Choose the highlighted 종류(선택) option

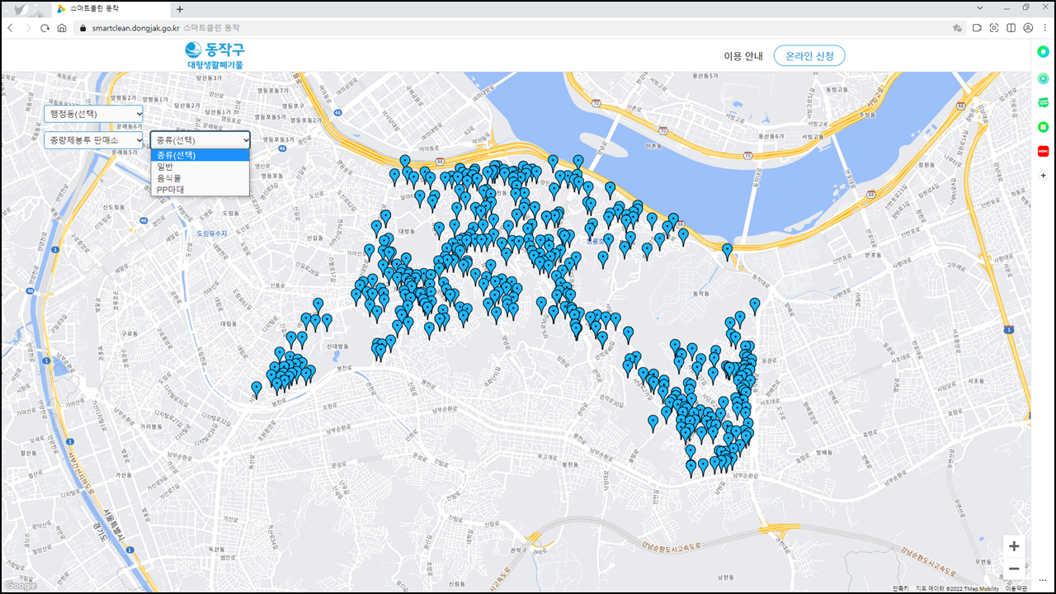[x=200, y=155]
